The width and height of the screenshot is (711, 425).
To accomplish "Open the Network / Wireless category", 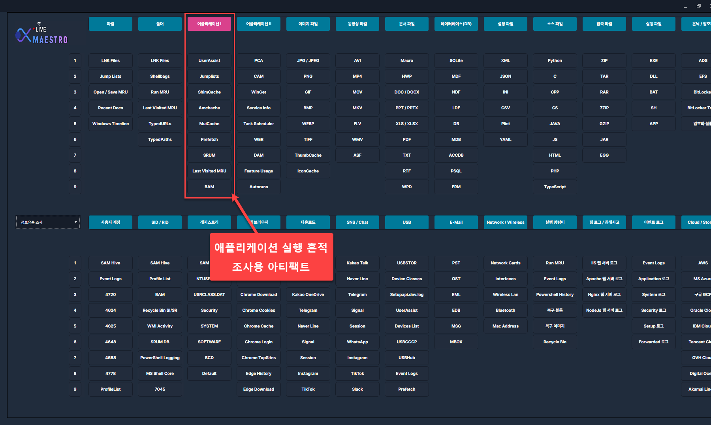I will [x=505, y=222].
